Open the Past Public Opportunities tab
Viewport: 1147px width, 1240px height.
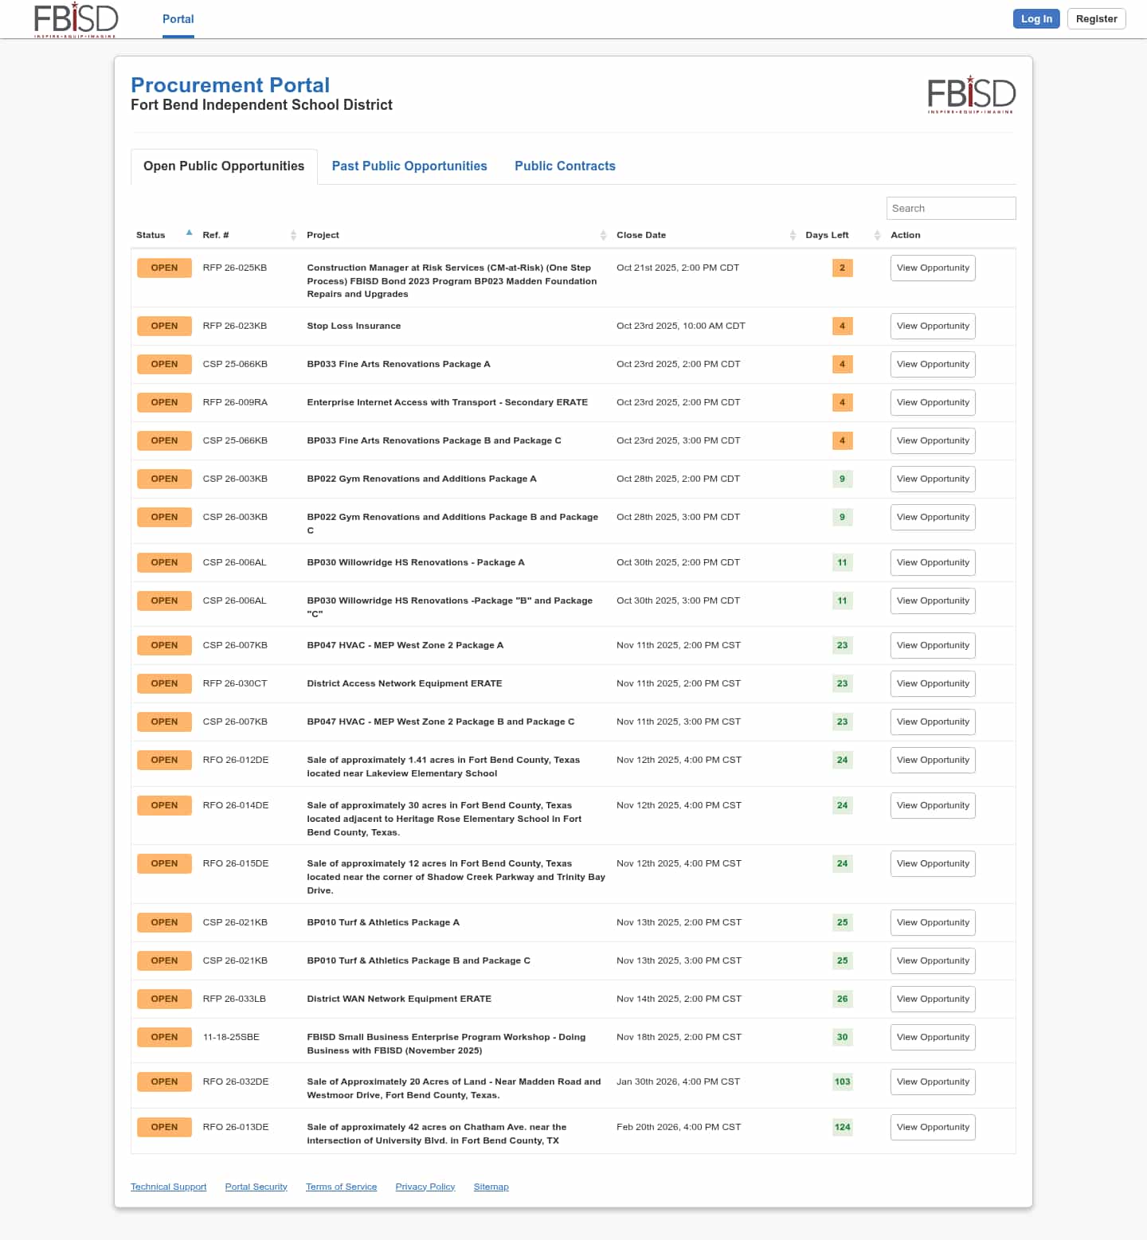[409, 166]
